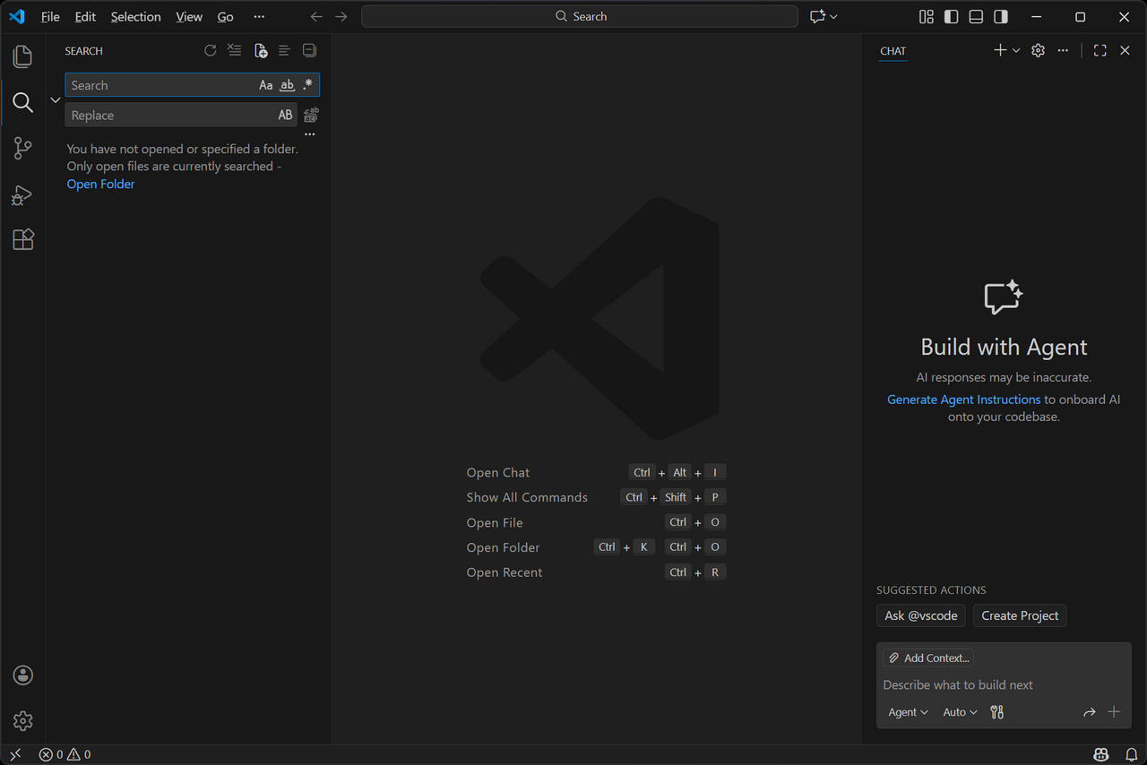Clear search results
This screenshot has height=765, width=1147.
[x=235, y=51]
